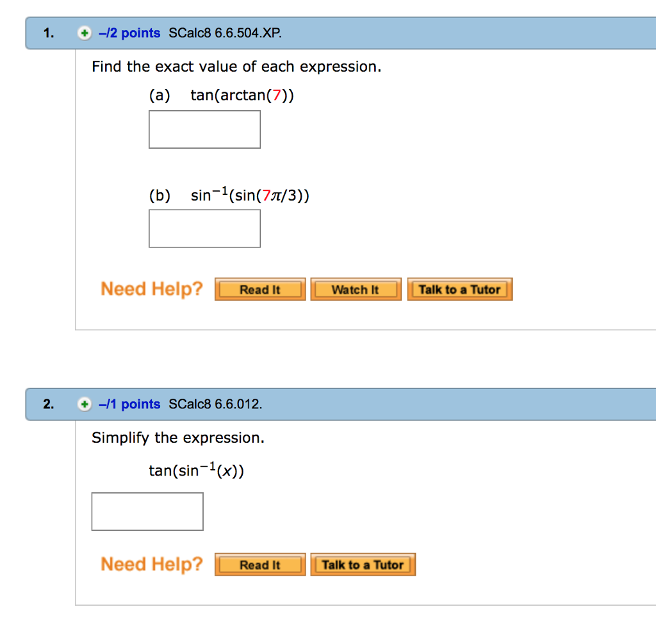Image resolution: width=656 pixels, height=641 pixels.
Task: Click the Talk to a Tutor icon for question 1
Action: 459,289
